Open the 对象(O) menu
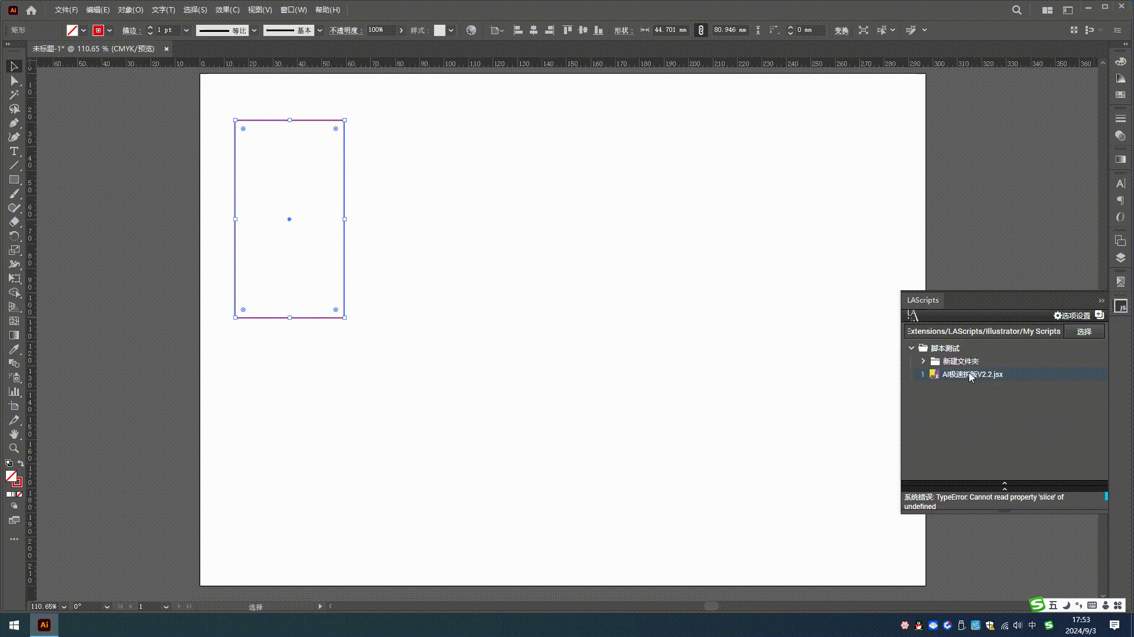1134x637 pixels. 130,10
